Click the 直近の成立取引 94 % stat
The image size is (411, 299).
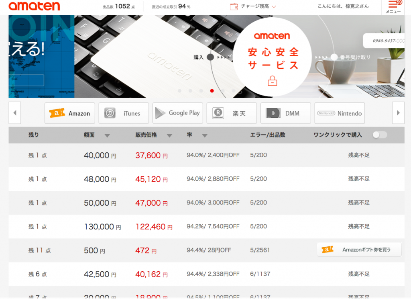(x=171, y=6)
